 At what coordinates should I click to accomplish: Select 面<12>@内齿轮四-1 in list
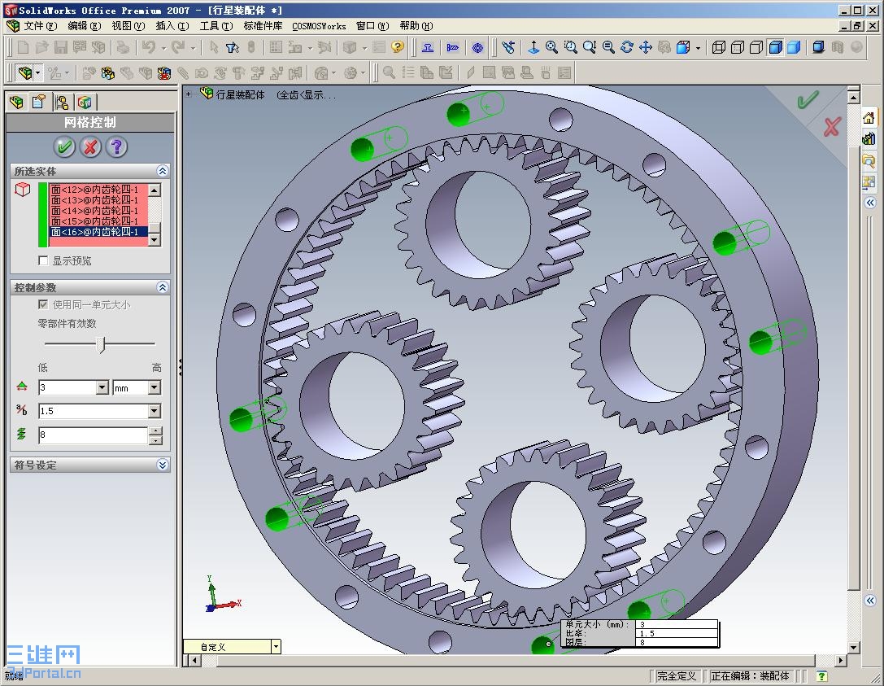pos(98,190)
